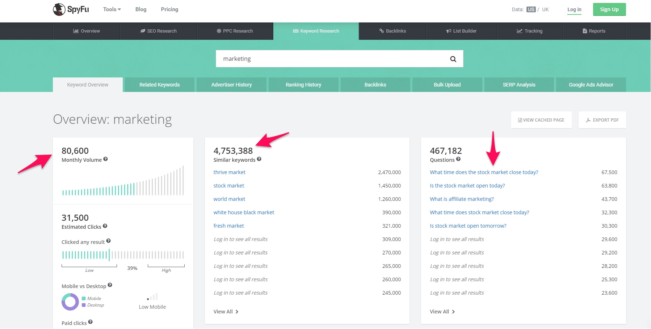This screenshot has height=329, width=651.
Task: Select the SERP Analysis tab
Action: 519,85
